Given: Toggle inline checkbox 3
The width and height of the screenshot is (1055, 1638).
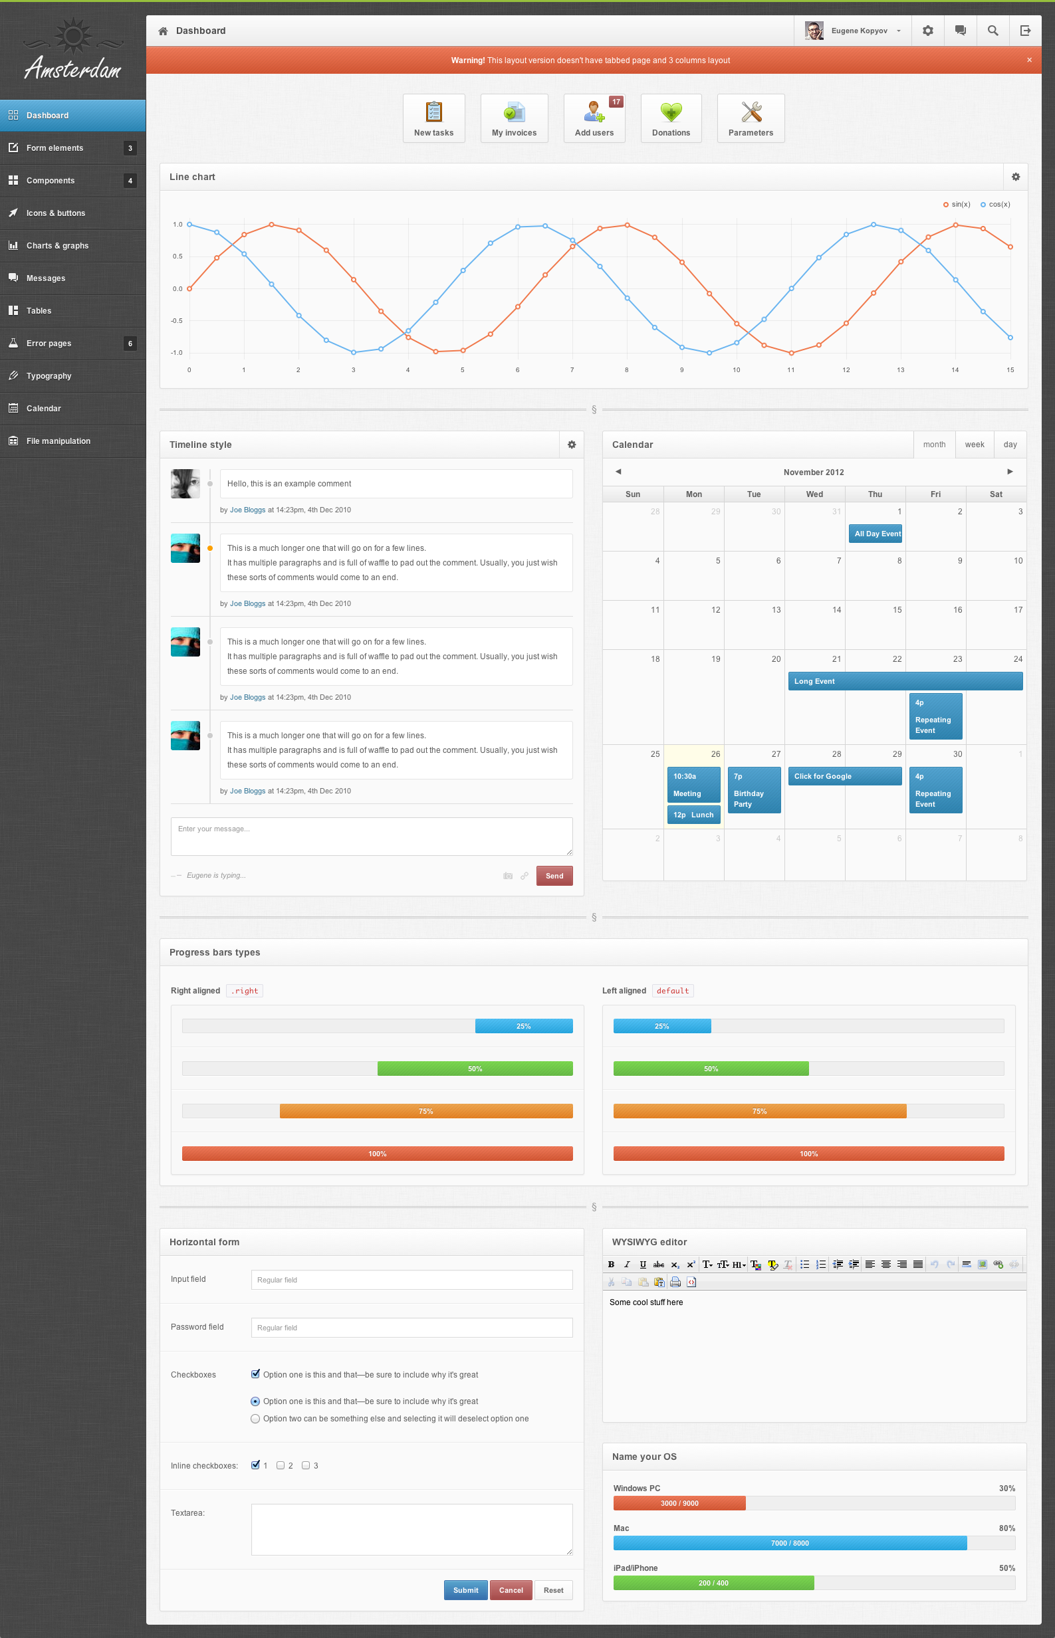Looking at the screenshot, I should pos(306,1465).
